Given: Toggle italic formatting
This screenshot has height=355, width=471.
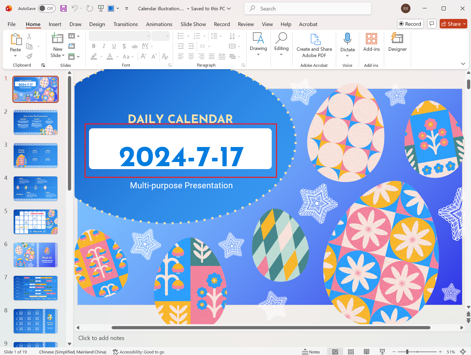Looking at the screenshot, I should click(x=104, y=46).
